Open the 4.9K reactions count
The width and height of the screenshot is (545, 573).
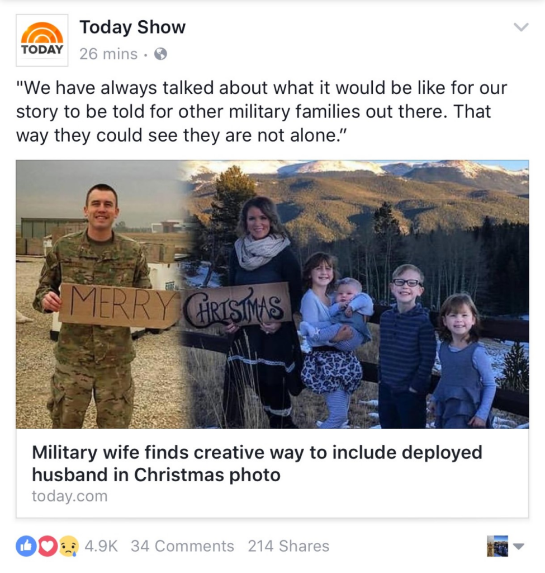(101, 546)
